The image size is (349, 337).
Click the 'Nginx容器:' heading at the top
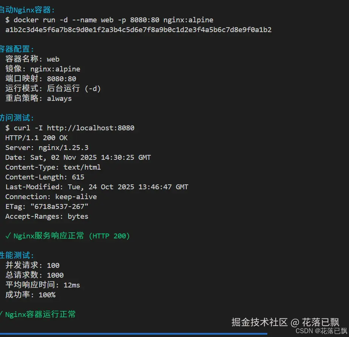(x=27, y=10)
